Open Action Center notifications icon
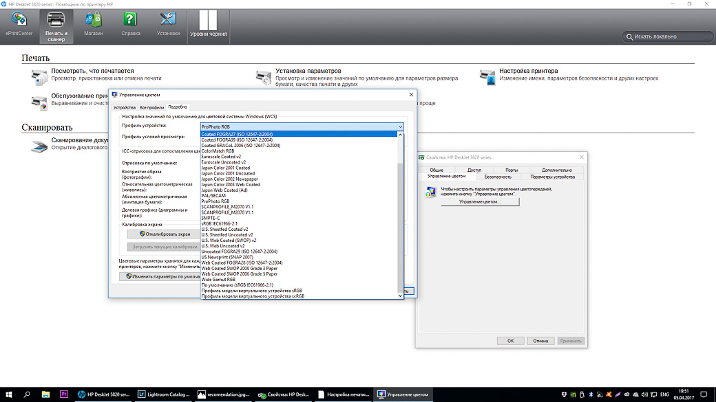This screenshot has height=402, width=716. [x=704, y=394]
